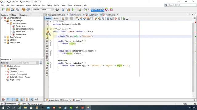
Task: Open the Files tab in project panel
Action: point(14,15)
